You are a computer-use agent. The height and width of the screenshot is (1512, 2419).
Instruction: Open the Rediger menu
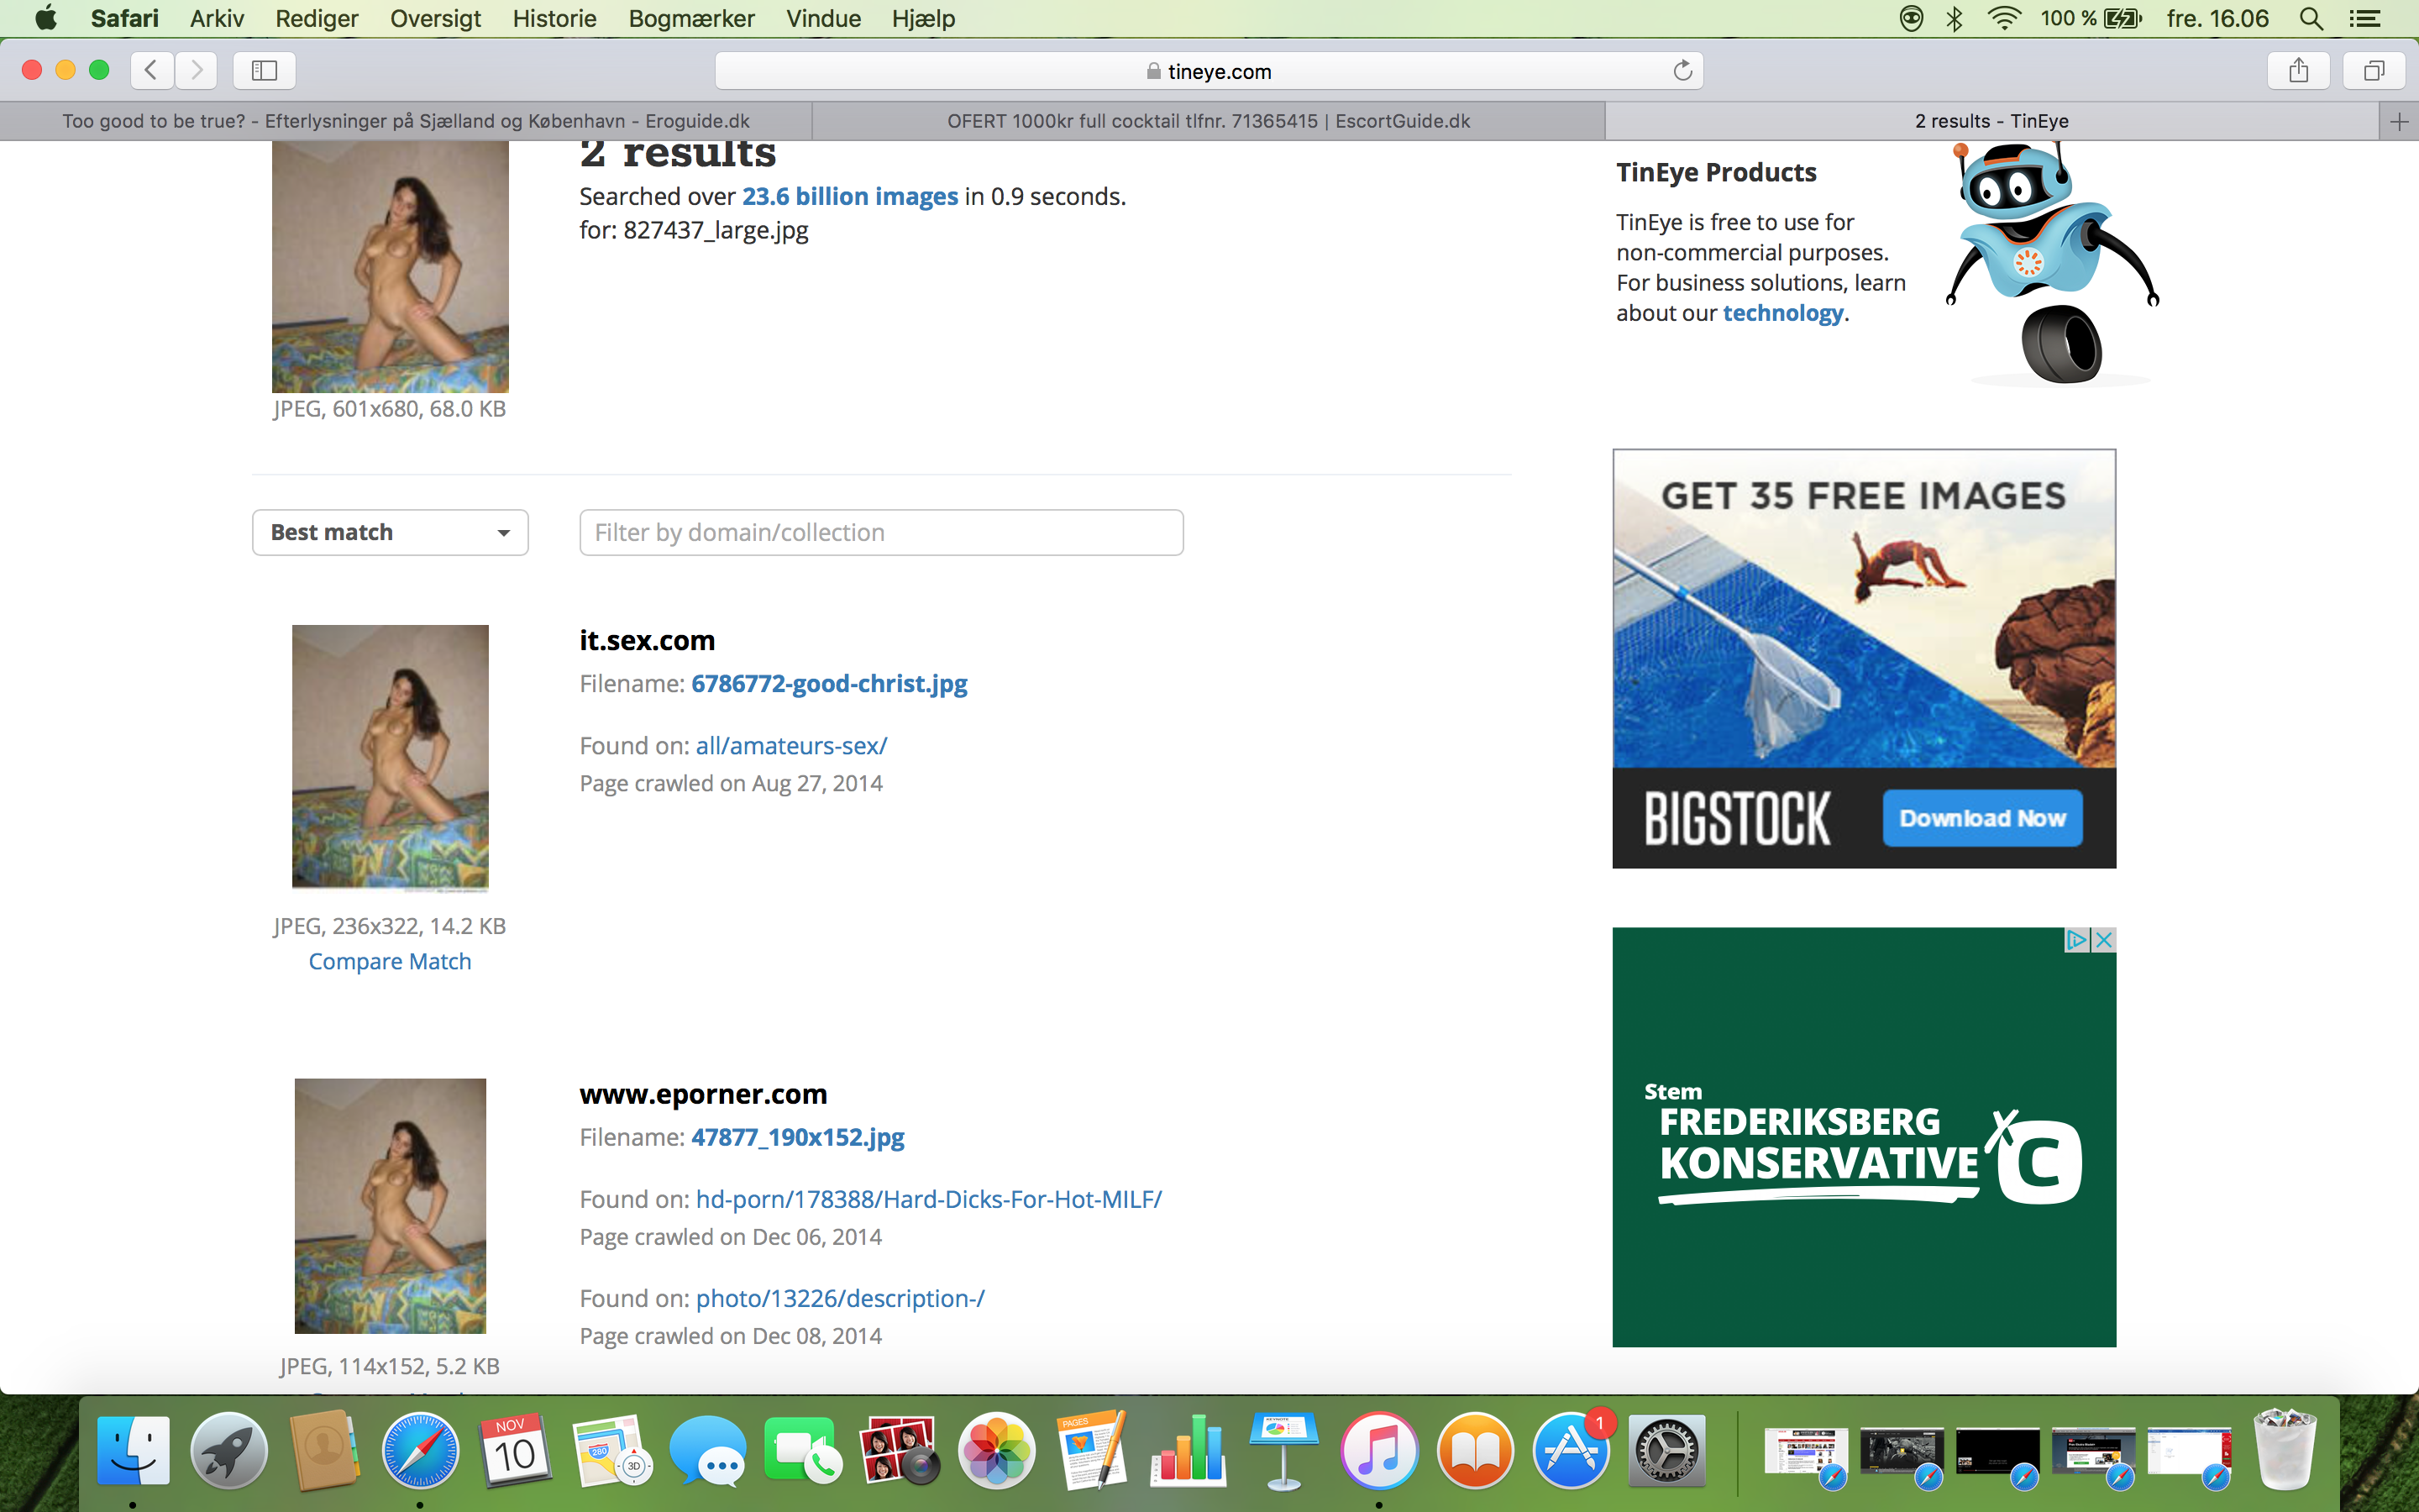(x=317, y=18)
